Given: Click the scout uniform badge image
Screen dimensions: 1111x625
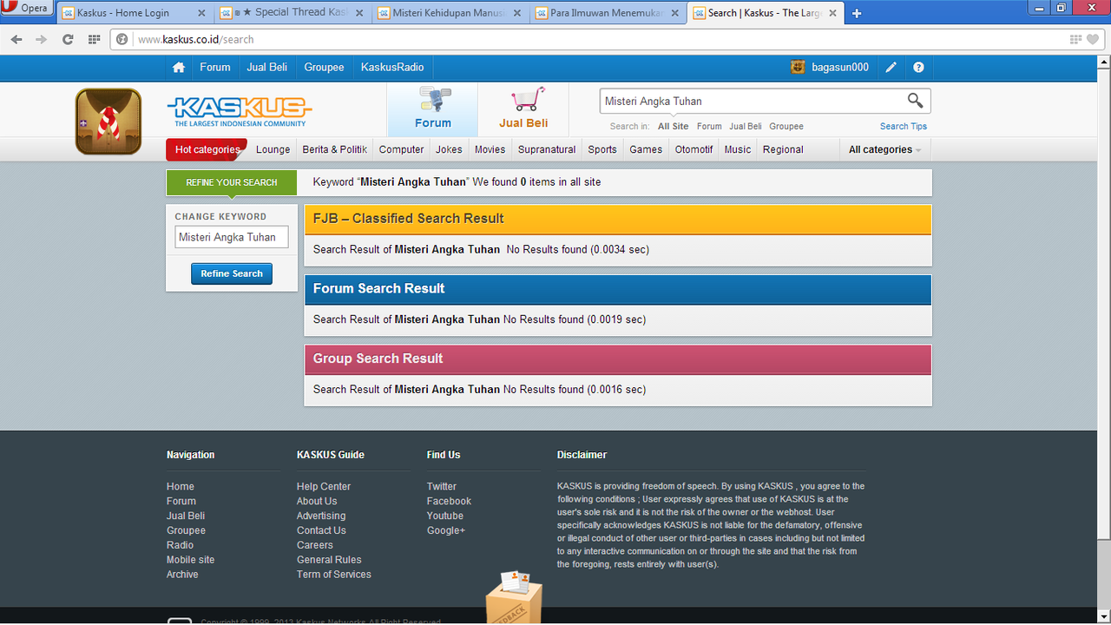Looking at the screenshot, I should coord(108,122).
